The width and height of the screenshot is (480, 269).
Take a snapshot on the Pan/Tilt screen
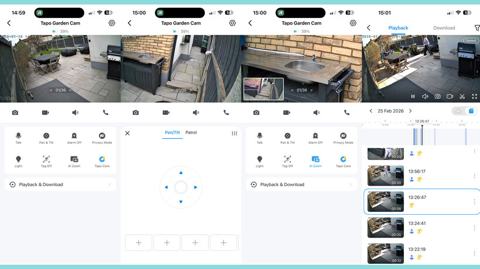(136, 113)
